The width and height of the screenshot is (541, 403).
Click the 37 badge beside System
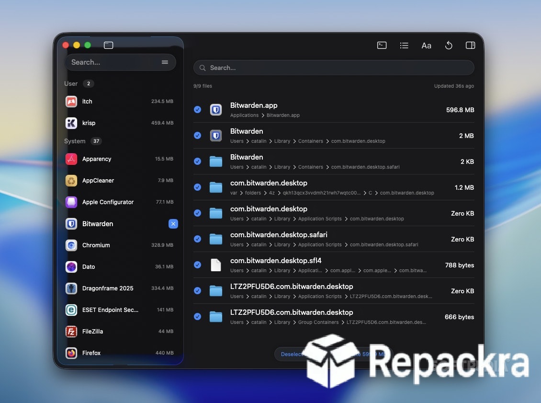(x=96, y=141)
